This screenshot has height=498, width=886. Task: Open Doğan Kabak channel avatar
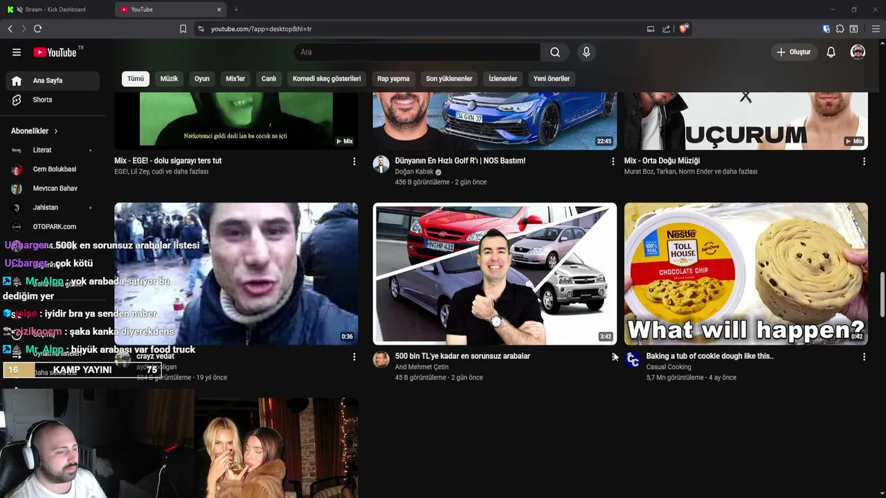coord(381,164)
